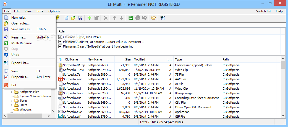Expand the Temp folder tree node

[x=12, y=101]
